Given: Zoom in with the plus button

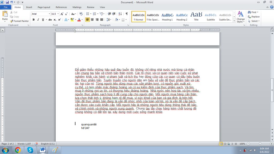Looking at the screenshot, I should [x=271, y=144].
